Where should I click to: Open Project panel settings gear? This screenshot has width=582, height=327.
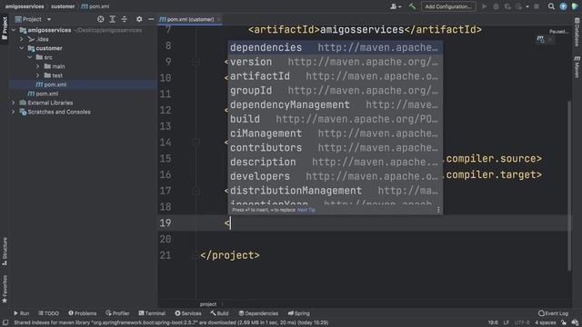pyautogui.click(x=139, y=19)
